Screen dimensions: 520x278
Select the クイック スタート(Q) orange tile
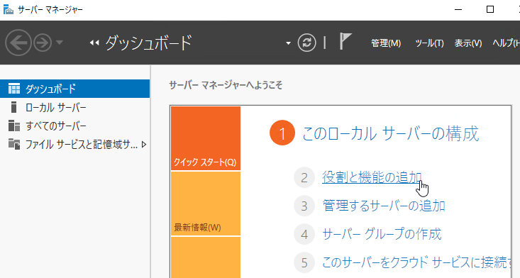[206, 138]
